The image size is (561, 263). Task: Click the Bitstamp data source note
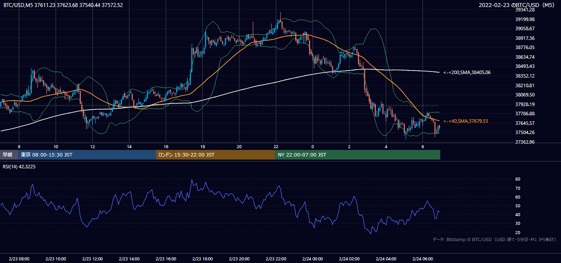click(x=495, y=239)
